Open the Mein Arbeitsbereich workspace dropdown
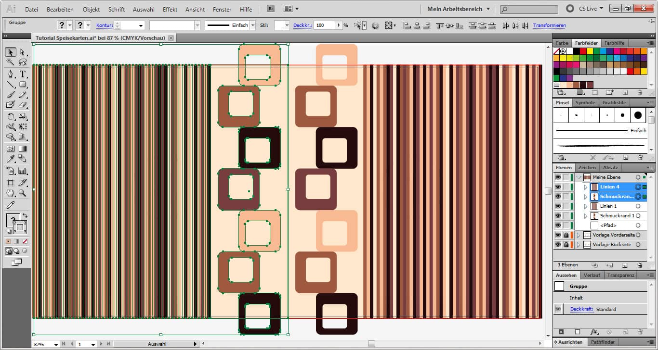This screenshot has width=658, height=350. pyautogui.click(x=458, y=9)
